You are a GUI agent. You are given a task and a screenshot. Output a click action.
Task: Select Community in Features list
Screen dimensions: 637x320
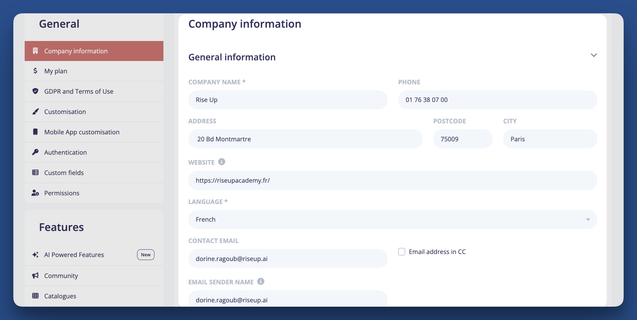point(94,276)
